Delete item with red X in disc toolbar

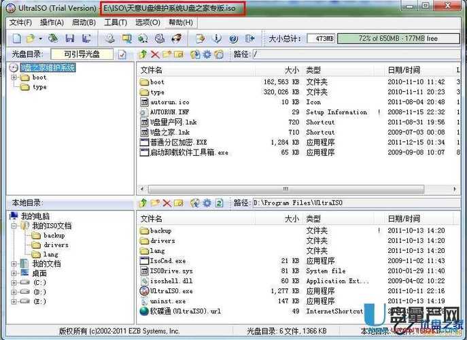155,54
